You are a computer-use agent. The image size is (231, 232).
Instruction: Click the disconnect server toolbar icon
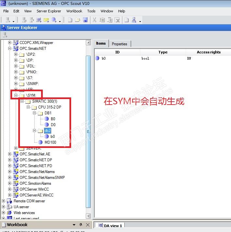coord(32,20)
